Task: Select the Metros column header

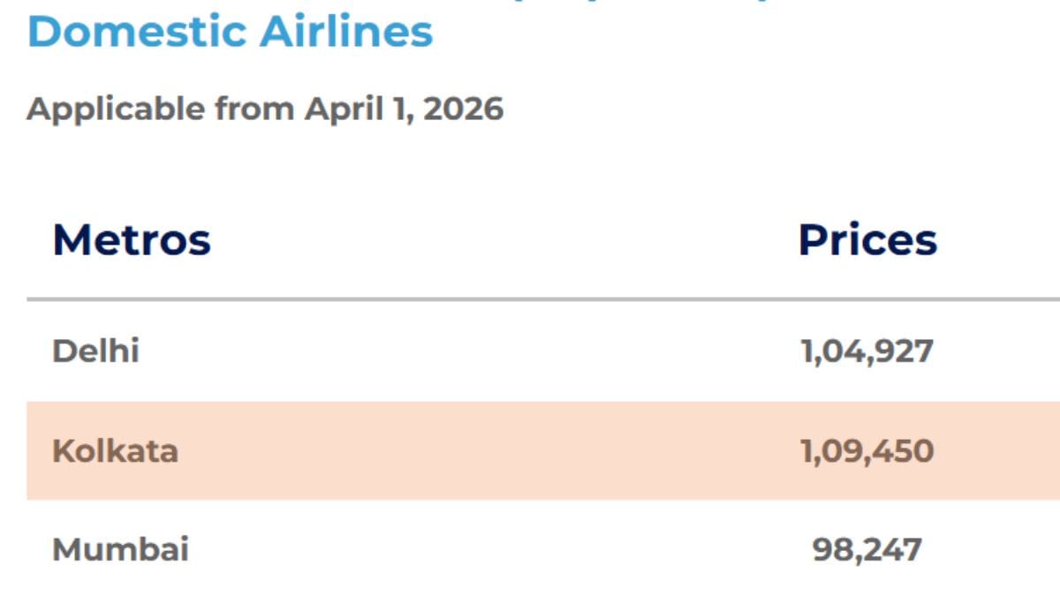Action: (132, 240)
